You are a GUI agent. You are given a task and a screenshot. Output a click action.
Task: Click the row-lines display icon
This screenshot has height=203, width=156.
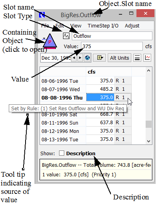137,58
